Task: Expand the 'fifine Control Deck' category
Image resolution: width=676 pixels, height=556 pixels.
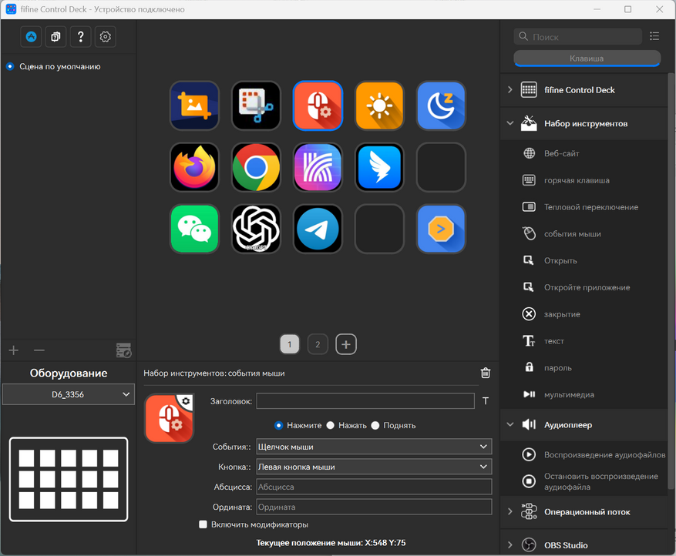Action: click(578, 89)
